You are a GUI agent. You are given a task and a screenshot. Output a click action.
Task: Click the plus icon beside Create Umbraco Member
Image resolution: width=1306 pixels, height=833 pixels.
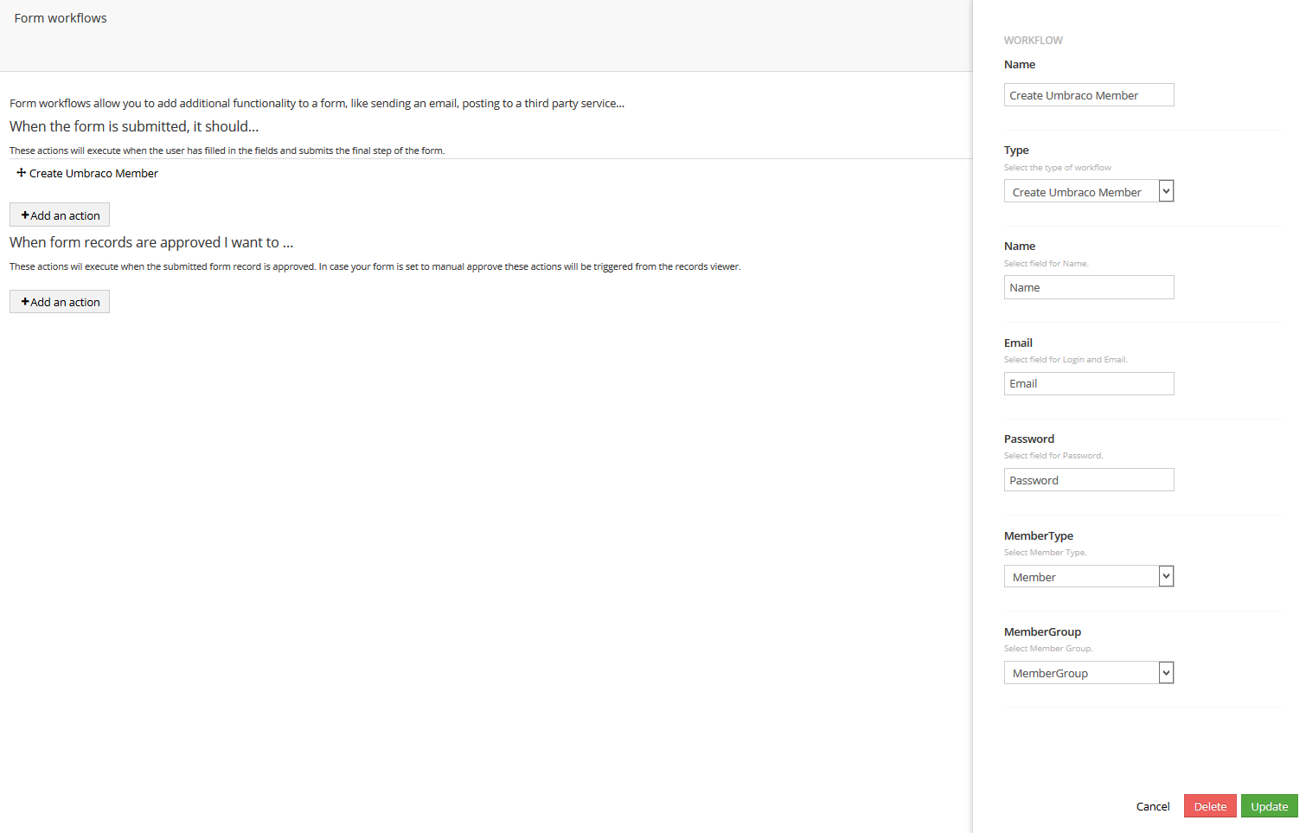tap(22, 173)
